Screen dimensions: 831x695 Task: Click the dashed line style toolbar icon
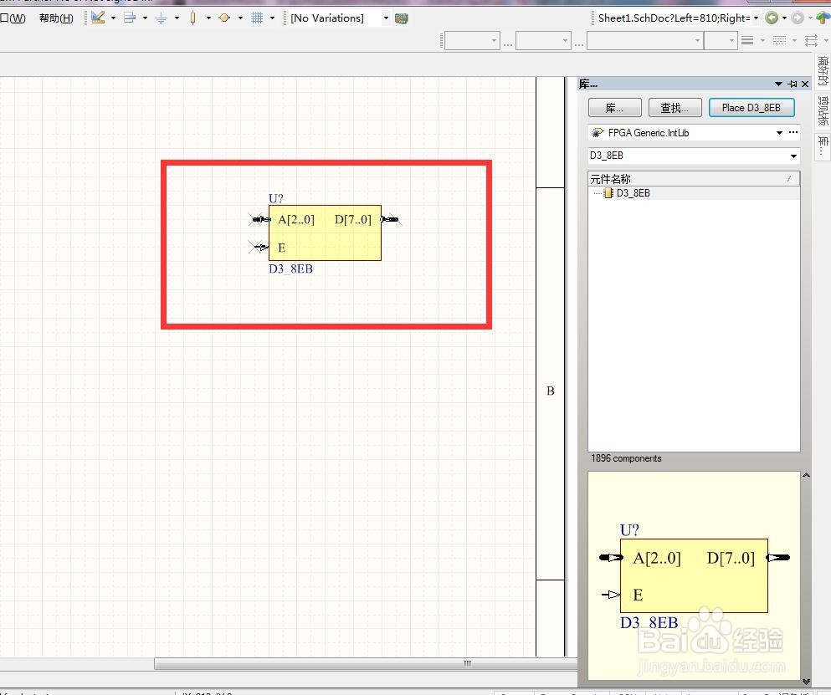[779, 40]
